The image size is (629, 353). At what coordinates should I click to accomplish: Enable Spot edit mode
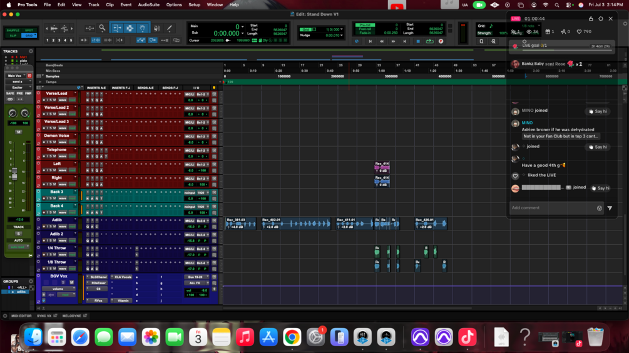(x=29, y=31)
